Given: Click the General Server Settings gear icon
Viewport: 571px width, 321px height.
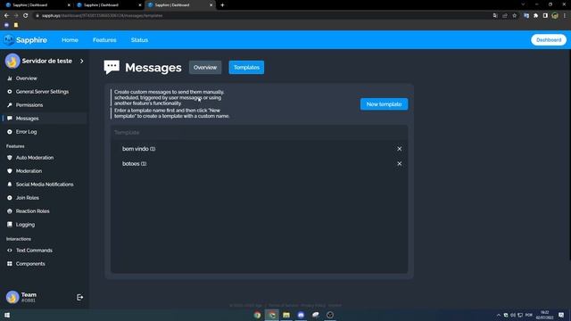Looking at the screenshot, I should click(x=10, y=92).
